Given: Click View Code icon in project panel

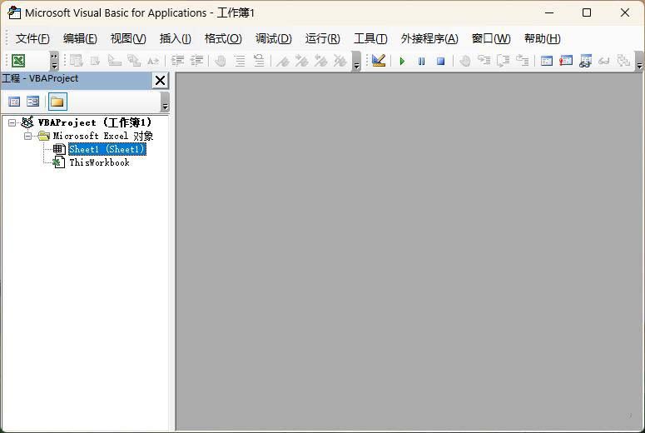Looking at the screenshot, I should tap(14, 102).
